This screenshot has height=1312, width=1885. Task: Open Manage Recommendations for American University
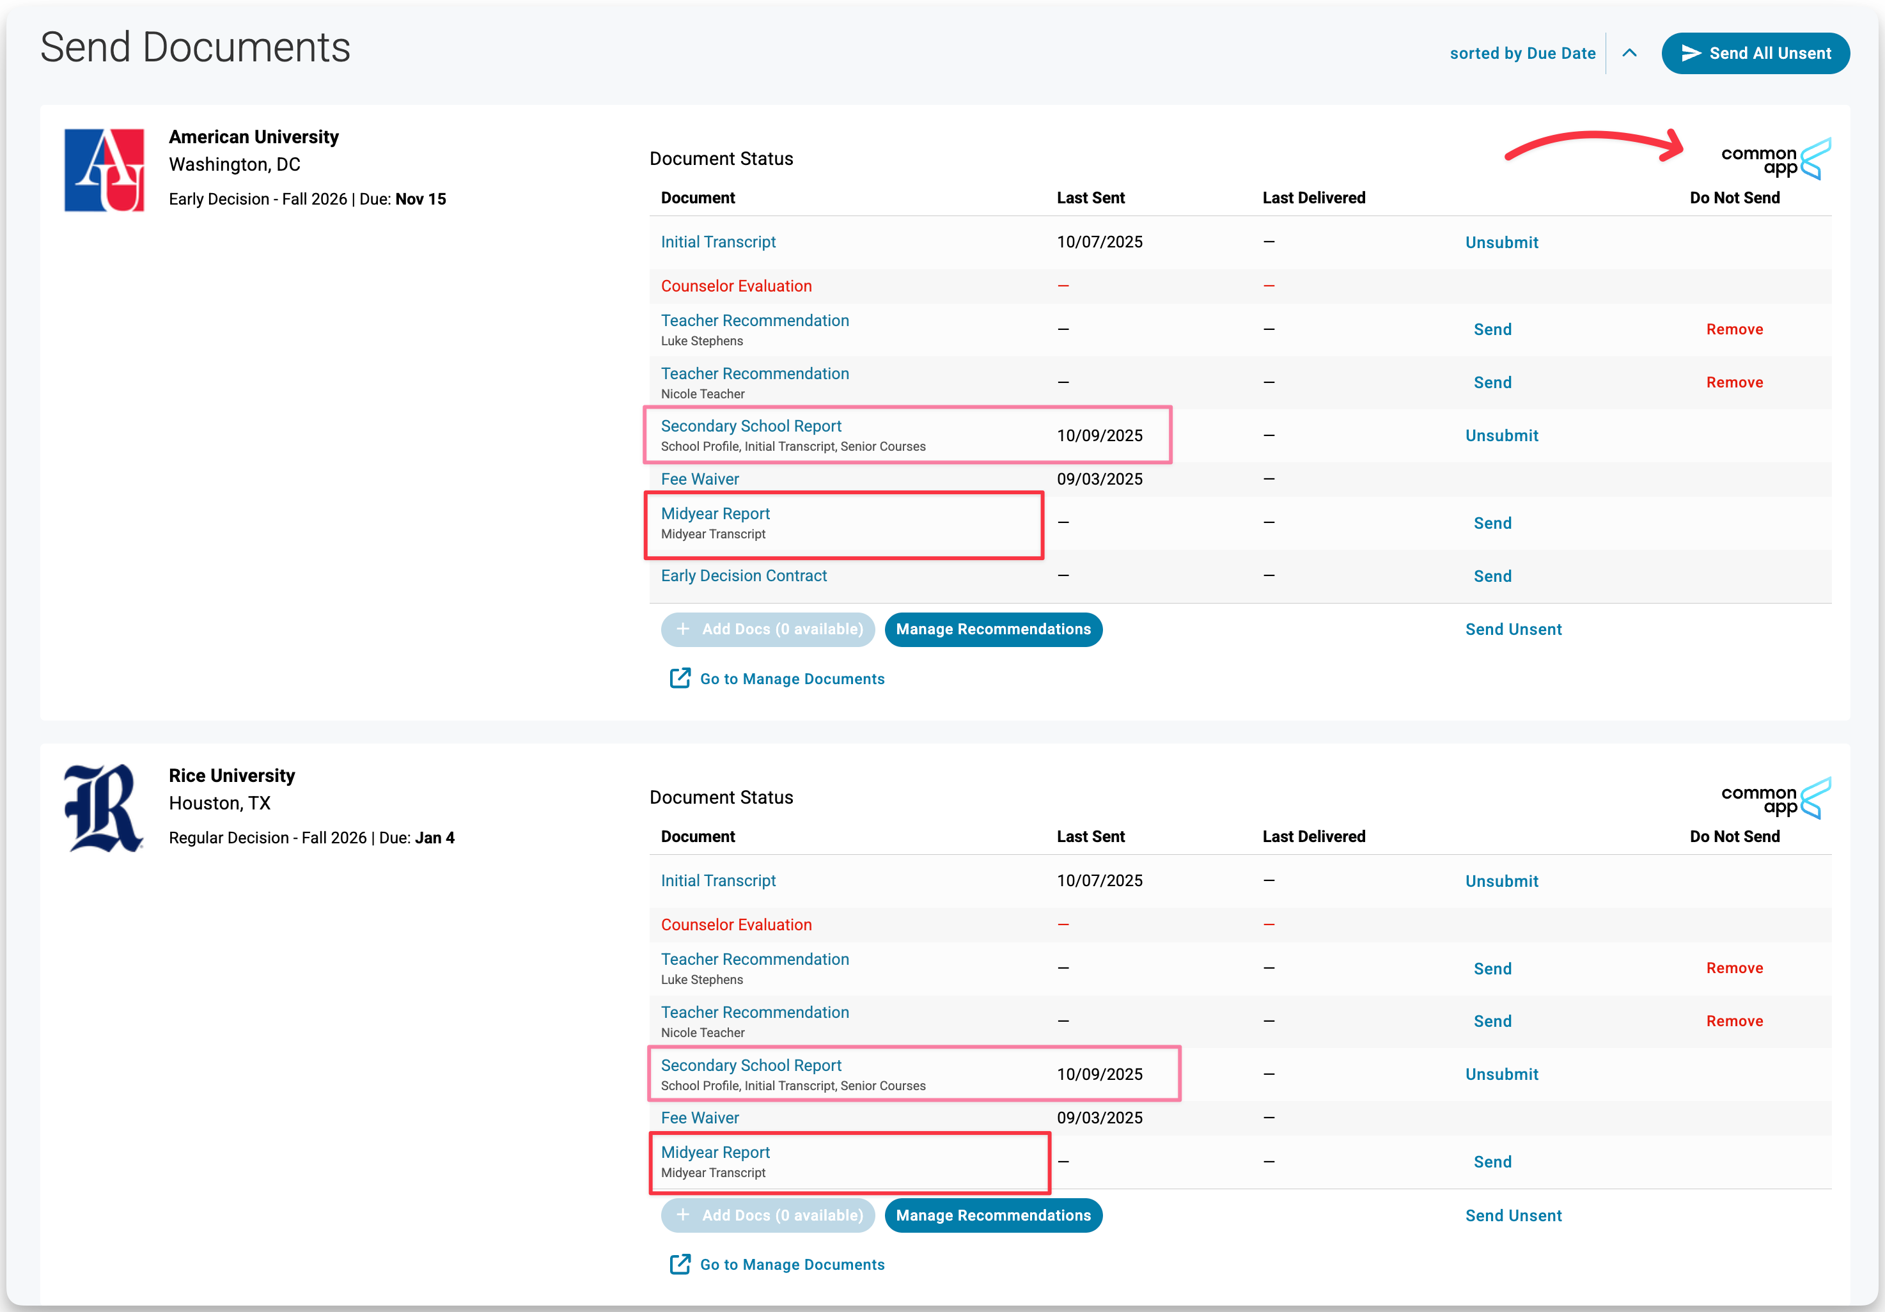[992, 629]
